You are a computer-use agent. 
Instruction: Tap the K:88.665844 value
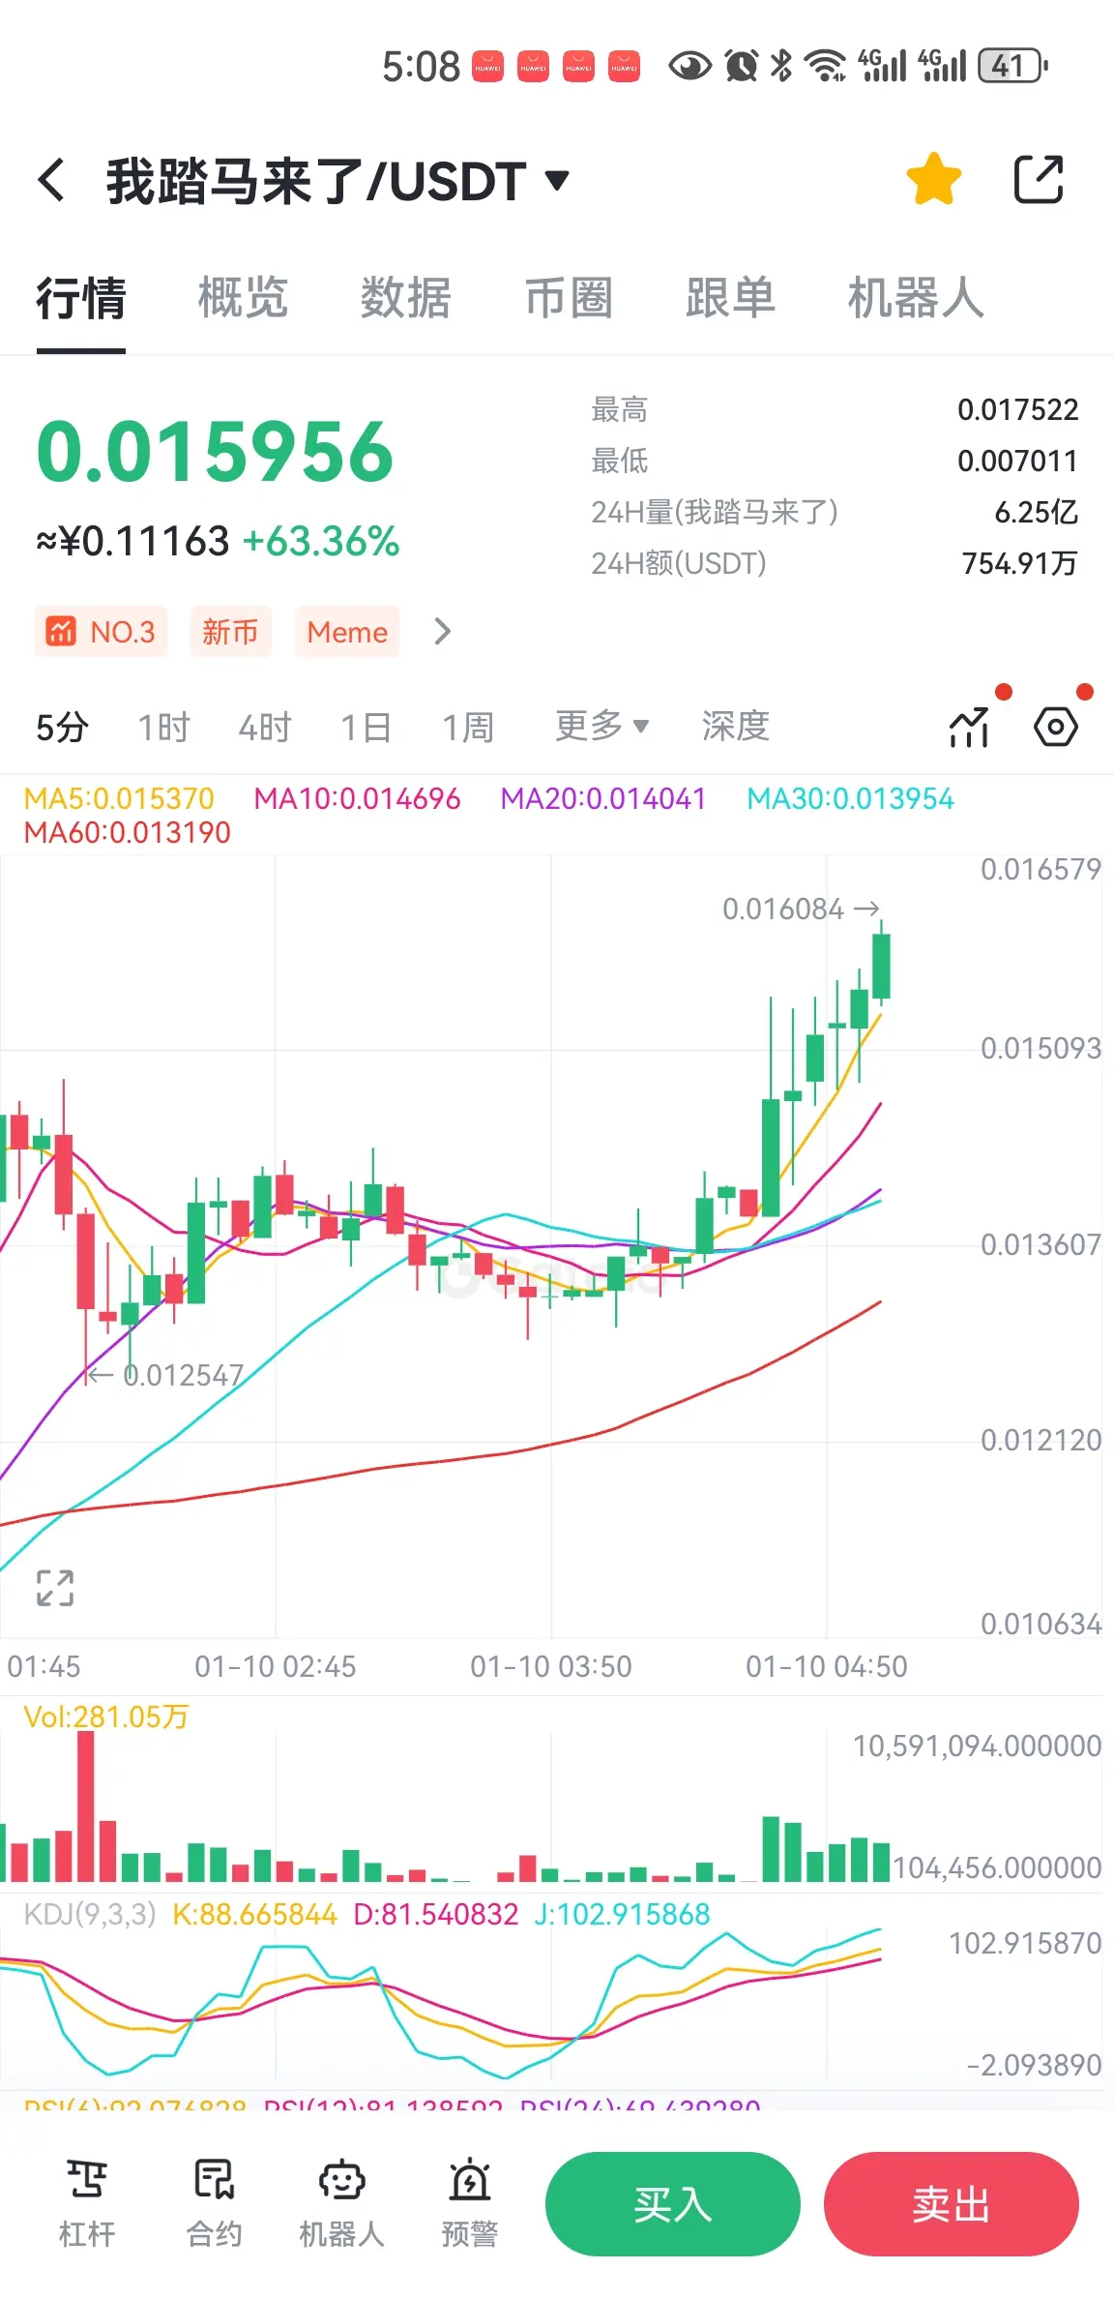click(x=255, y=1914)
